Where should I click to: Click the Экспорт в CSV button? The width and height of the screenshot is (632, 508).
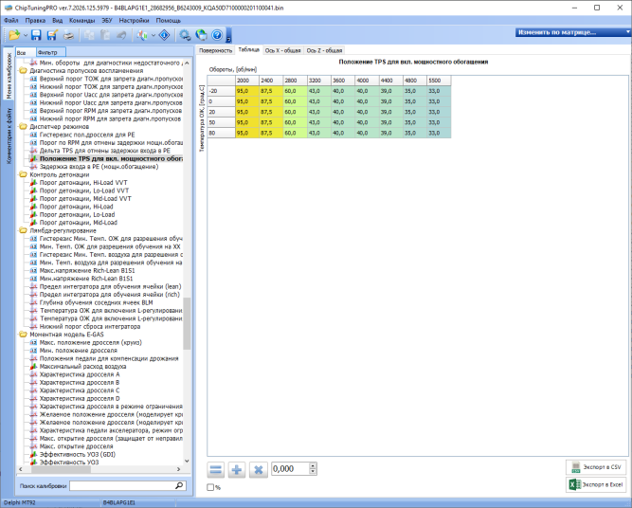click(596, 467)
